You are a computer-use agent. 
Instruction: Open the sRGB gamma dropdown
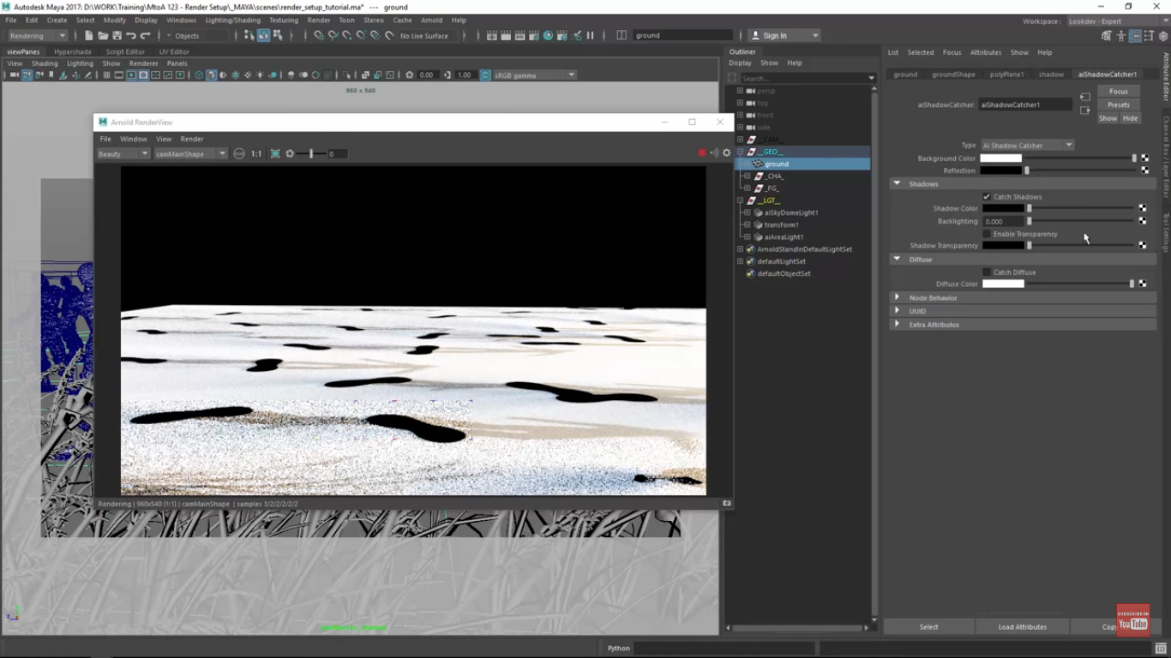535,75
